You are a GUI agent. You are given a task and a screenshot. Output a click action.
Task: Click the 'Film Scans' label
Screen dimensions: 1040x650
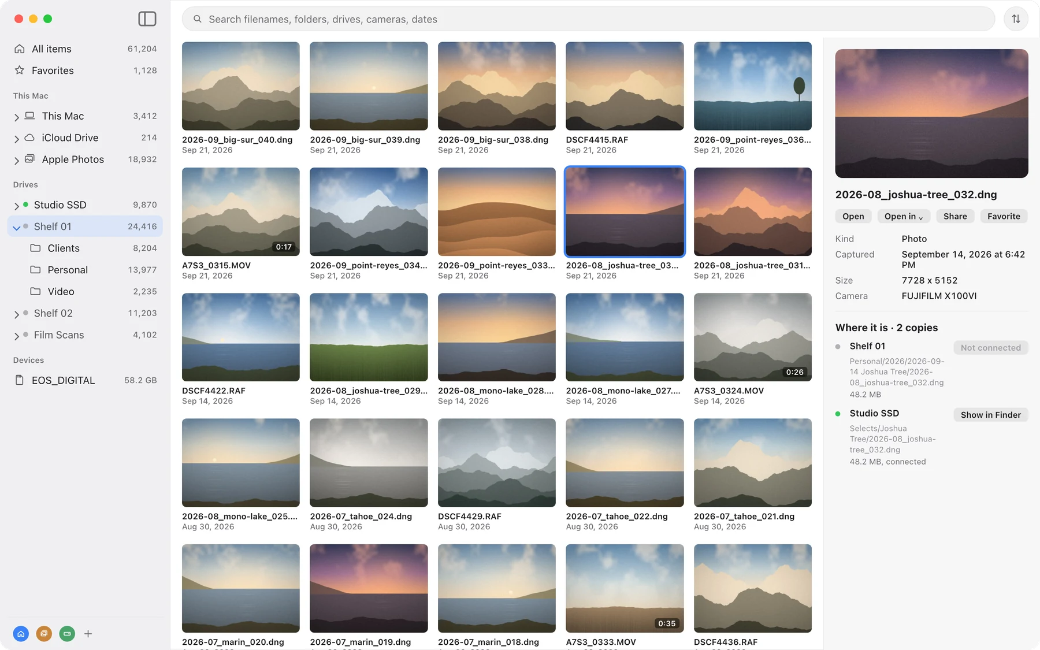coord(59,335)
